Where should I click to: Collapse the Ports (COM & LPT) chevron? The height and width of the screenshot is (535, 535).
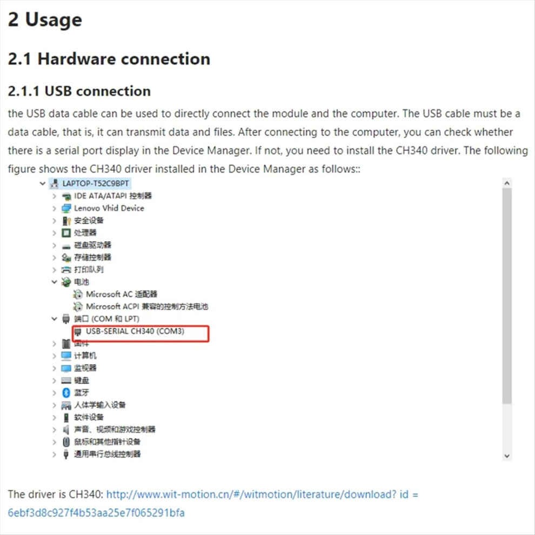pyautogui.click(x=54, y=319)
